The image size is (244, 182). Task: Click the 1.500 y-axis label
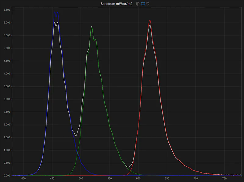coord(6,137)
